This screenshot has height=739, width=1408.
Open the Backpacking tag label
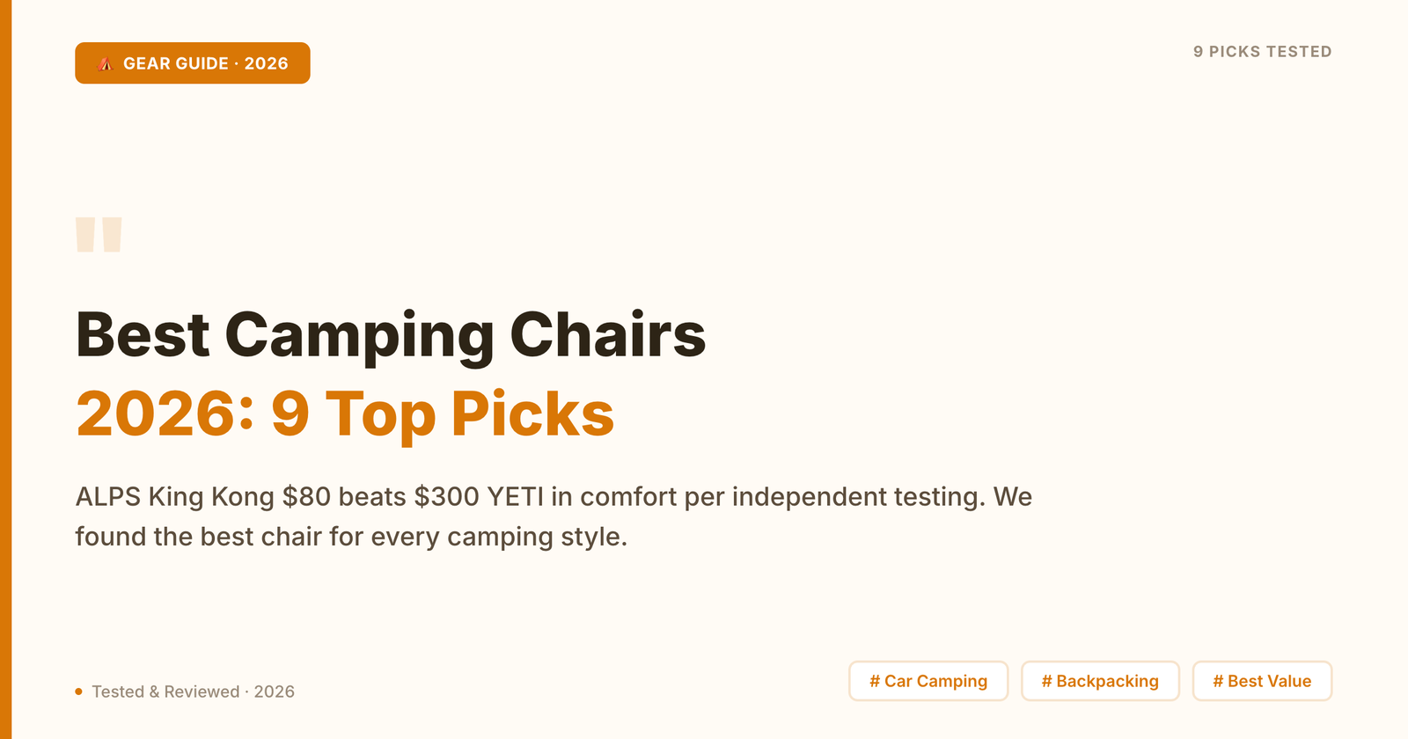[1107, 681]
